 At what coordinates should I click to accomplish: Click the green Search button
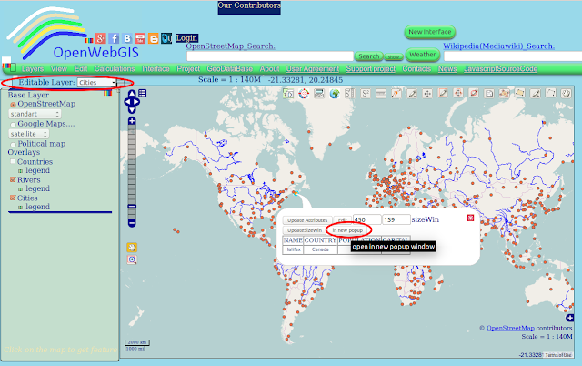pyautogui.click(x=368, y=56)
